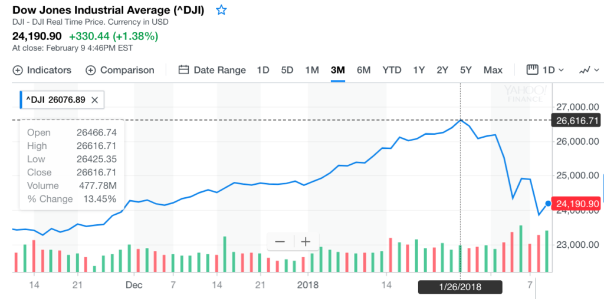This screenshot has width=604, height=299.
Task: Remove the ^DJI legend tag with X
Action: pyautogui.click(x=94, y=101)
